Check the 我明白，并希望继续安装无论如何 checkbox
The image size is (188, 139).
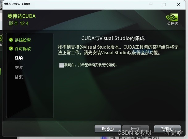[x=62, y=65]
